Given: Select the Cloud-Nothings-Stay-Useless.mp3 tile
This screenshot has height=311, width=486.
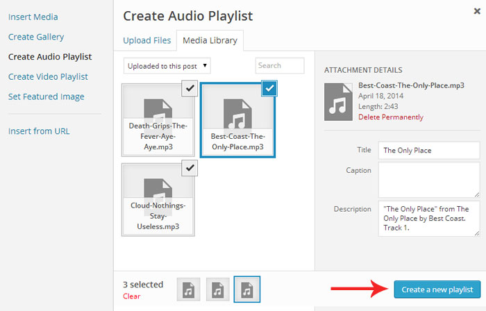Looking at the screenshot, I should point(158,200).
